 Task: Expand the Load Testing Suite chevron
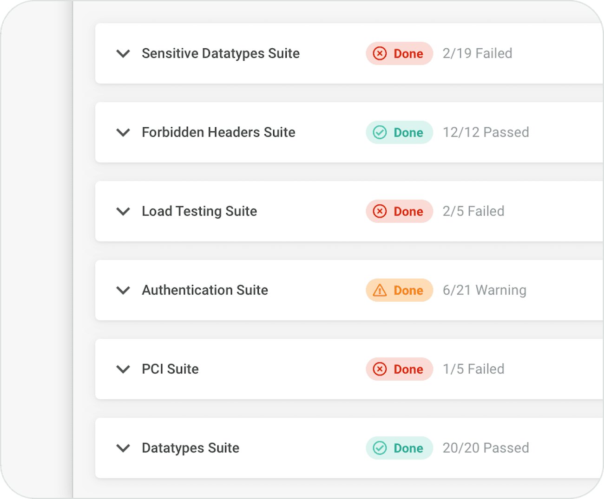point(123,211)
